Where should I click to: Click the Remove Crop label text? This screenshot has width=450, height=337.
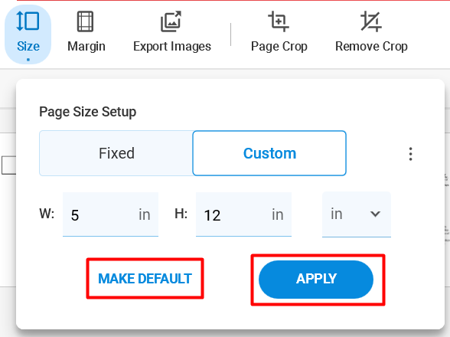(x=371, y=47)
